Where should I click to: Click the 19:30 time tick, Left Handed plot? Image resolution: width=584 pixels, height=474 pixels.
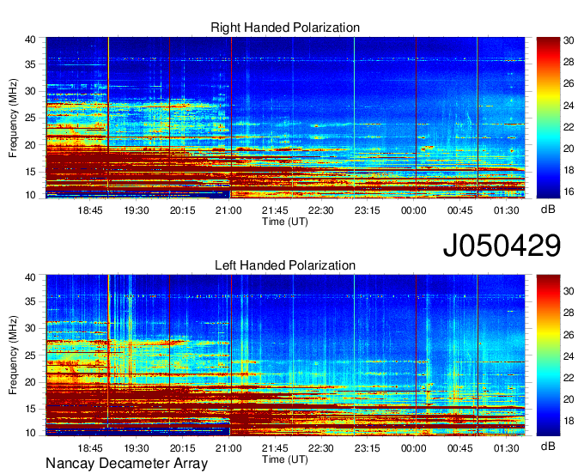[x=137, y=448]
